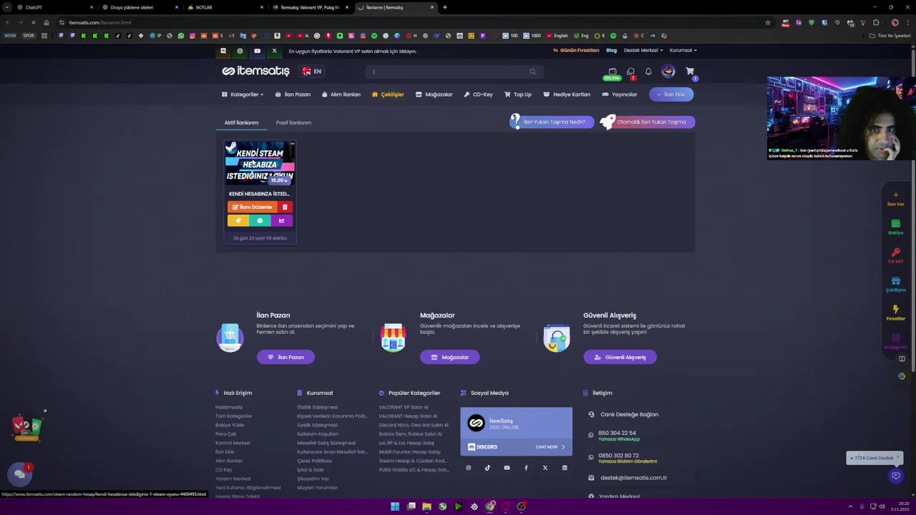916x515 pixels.
Task: Switch language with EN flag selector
Action: pyautogui.click(x=312, y=72)
